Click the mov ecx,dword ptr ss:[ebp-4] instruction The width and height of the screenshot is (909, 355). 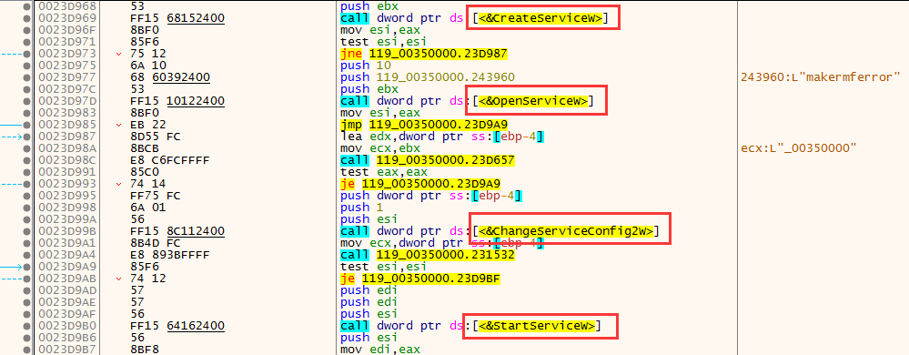point(441,243)
